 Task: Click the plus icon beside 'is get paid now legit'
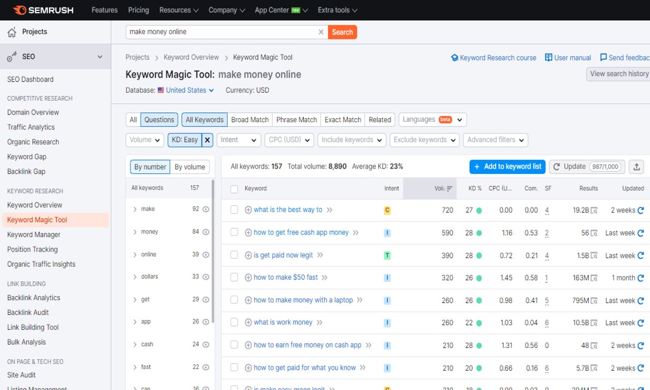point(248,255)
